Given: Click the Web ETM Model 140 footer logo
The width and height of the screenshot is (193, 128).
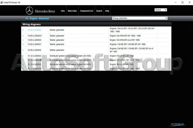Looking at the screenshot, I should point(177,124).
